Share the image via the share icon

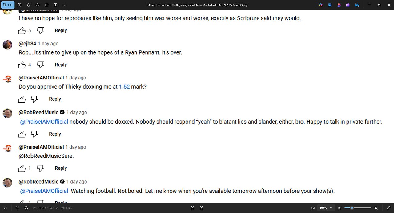[x=46, y=5]
